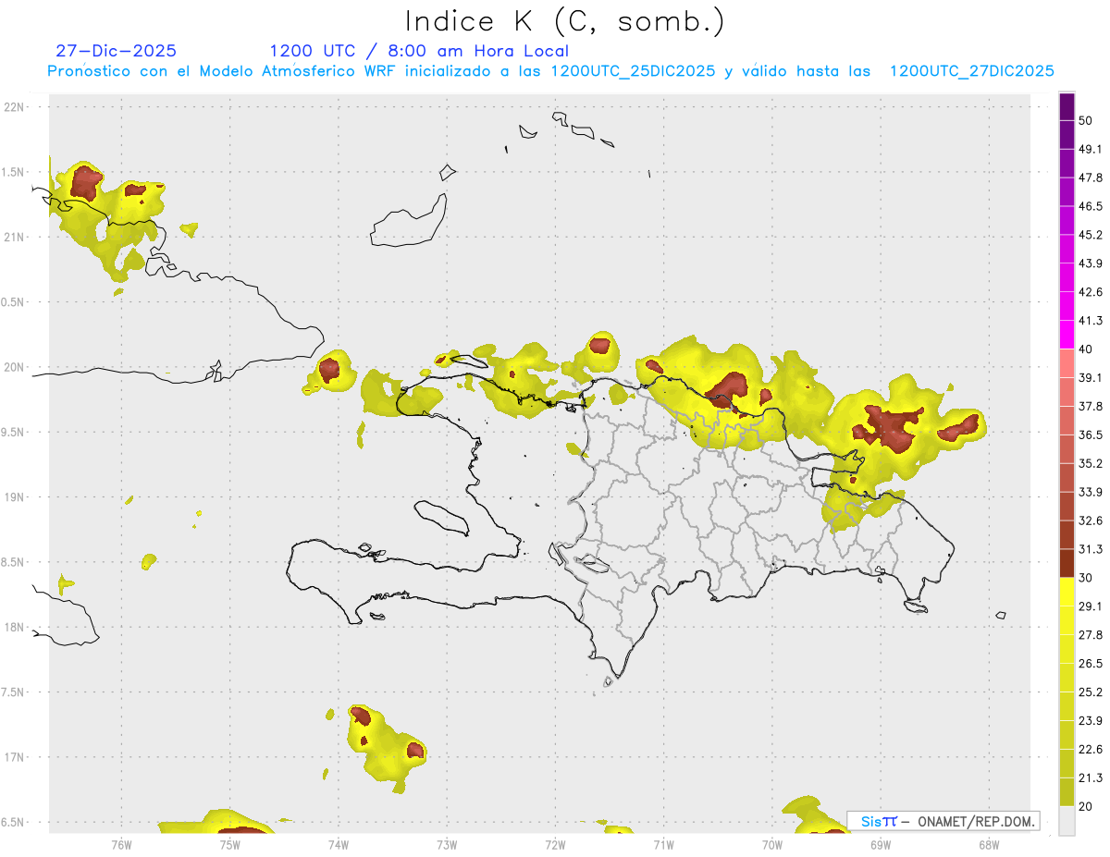Click the color bar value "26.5"

click(1091, 664)
